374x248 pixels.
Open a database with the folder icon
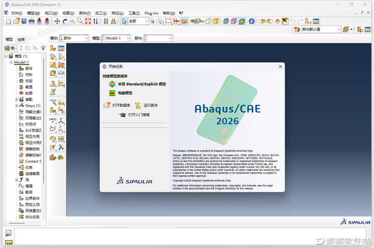[16, 21]
